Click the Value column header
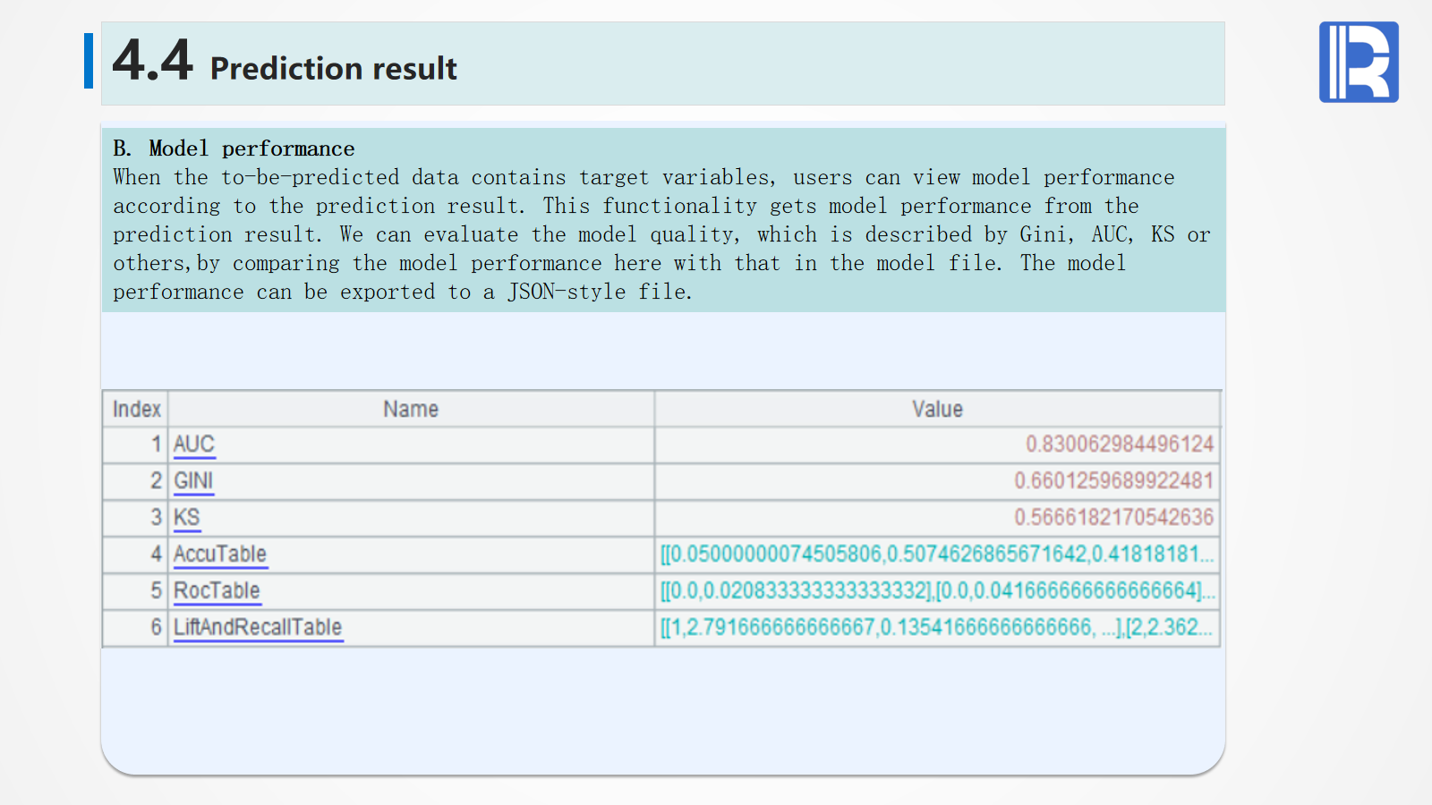Screen dimensions: 1432x805 (937, 409)
